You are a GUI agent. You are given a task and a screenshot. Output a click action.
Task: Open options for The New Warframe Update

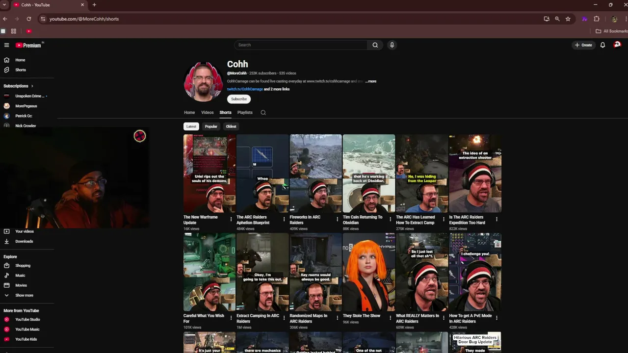pos(231,220)
